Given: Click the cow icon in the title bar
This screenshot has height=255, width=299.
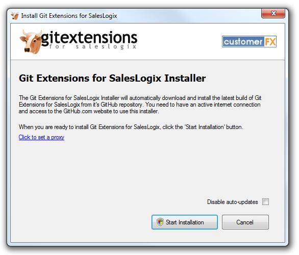Looking at the screenshot, I should (15, 16).
